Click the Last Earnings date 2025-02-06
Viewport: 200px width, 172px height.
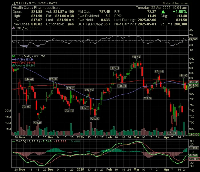147,20
